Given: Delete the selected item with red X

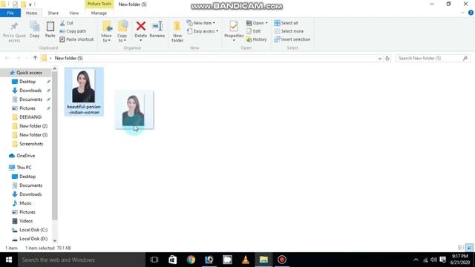Looking at the screenshot, I should [x=140, y=31].
